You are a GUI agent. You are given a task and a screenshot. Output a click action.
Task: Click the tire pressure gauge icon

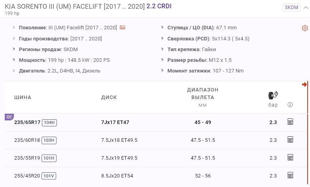[273, 95]
